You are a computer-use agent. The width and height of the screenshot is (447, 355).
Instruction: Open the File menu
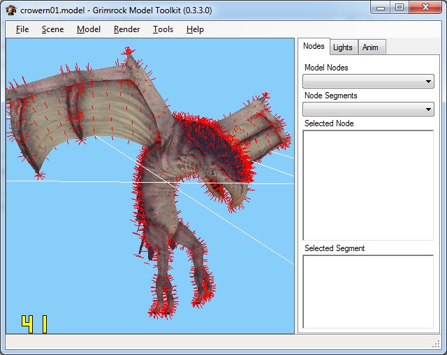click(x=22, y=29)
